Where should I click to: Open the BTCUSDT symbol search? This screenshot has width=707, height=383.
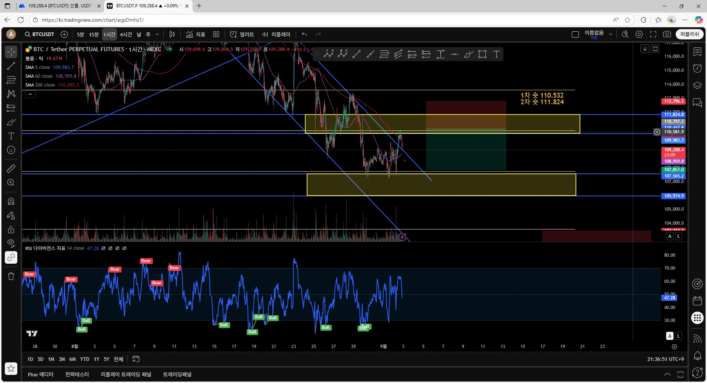pyautogui.click(x=40, y=34)
